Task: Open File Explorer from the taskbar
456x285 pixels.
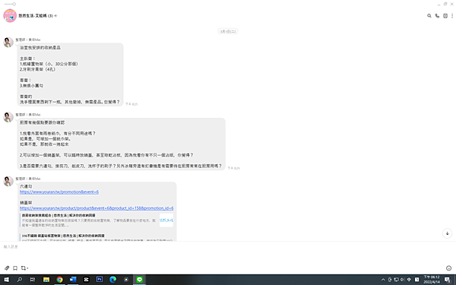Action: 46,280
